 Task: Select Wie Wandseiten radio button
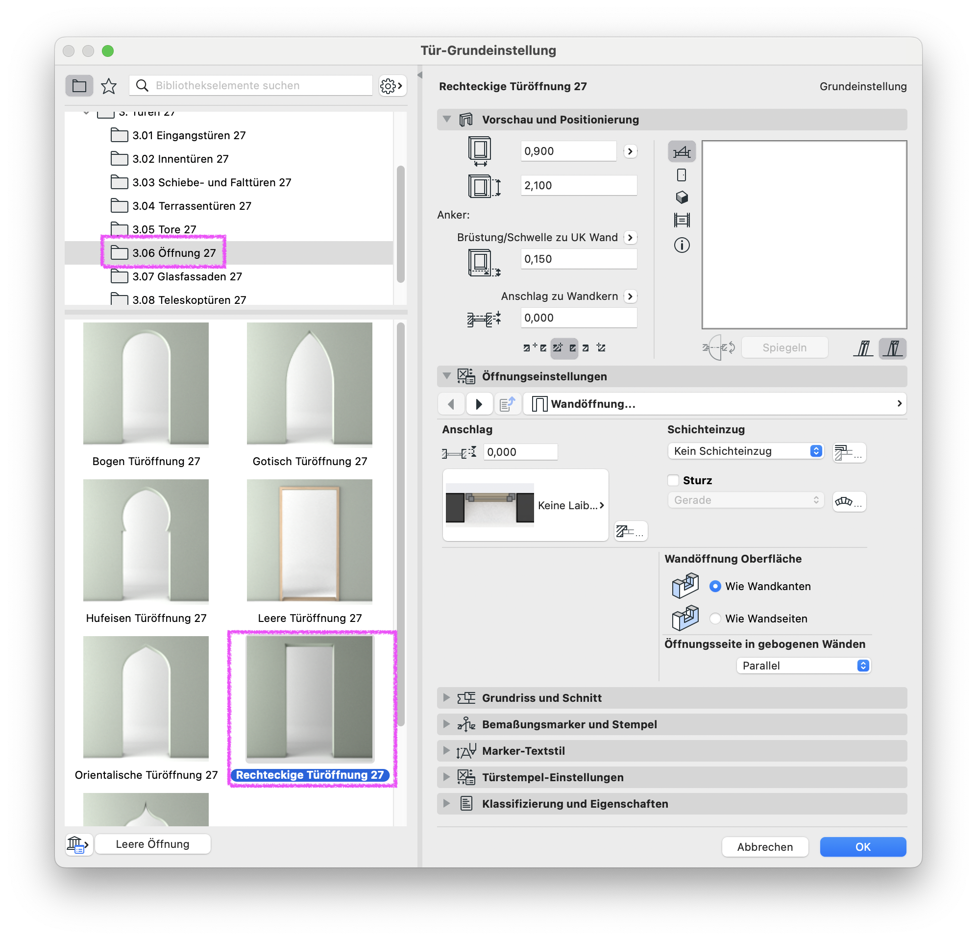715,618
